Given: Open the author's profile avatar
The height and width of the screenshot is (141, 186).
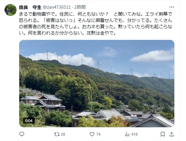Looking at the screenshot, I should [x=11, y=10].
